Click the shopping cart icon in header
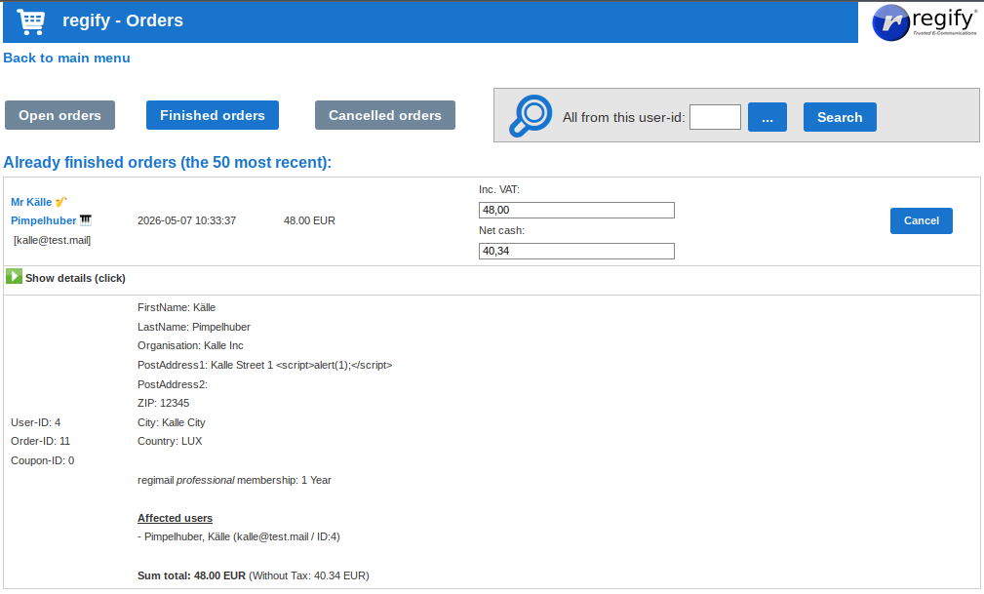Viewport: 984px width, 594px height. [31, 21]
